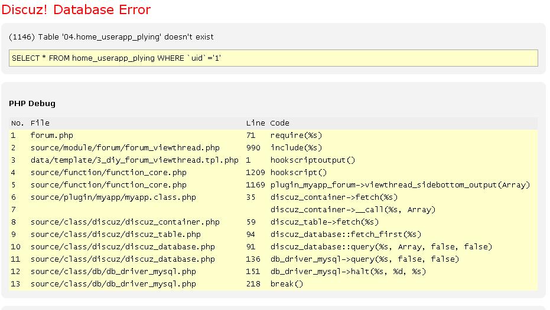Screen dimensions: 550x310
Task: Click the SELECT * FROM home_userapp_plying query box
Action: point(274,58)
